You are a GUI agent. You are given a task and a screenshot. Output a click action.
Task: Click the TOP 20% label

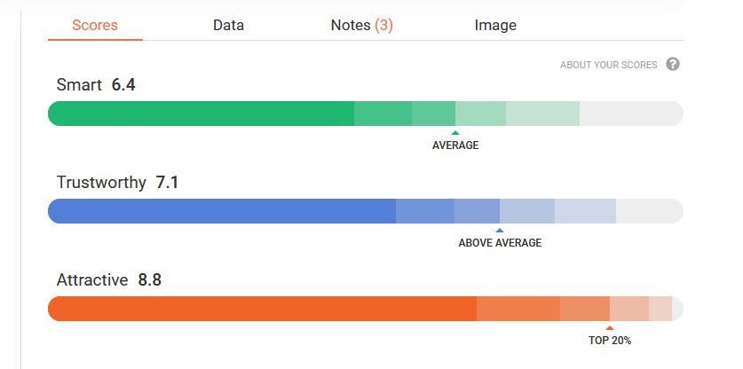click(610, 341)
